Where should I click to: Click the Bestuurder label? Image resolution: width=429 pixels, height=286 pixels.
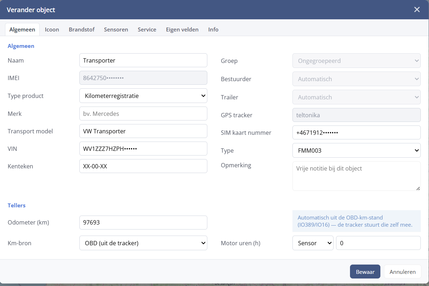coord(236,79)
